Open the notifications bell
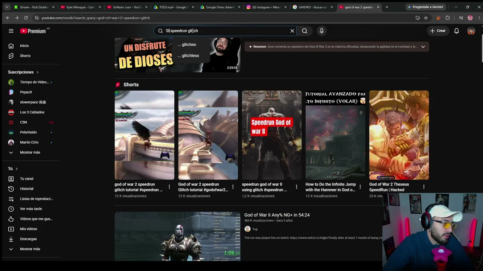The width and height of the screenshot is (483, 271). coord(457,31)
